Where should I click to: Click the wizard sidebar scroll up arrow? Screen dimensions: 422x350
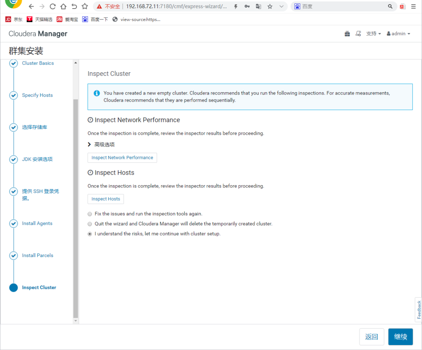coord(76,62)
